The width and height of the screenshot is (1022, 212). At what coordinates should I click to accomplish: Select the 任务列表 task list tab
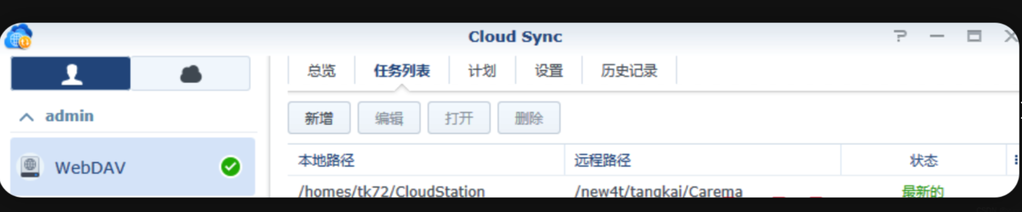[x=402, y=71]
